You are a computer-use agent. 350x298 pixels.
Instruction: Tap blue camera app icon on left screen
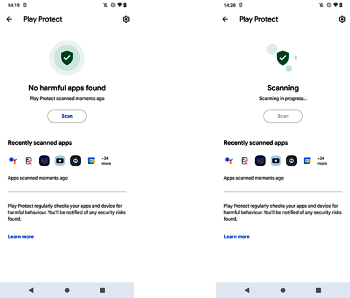(x=60, y=161)
